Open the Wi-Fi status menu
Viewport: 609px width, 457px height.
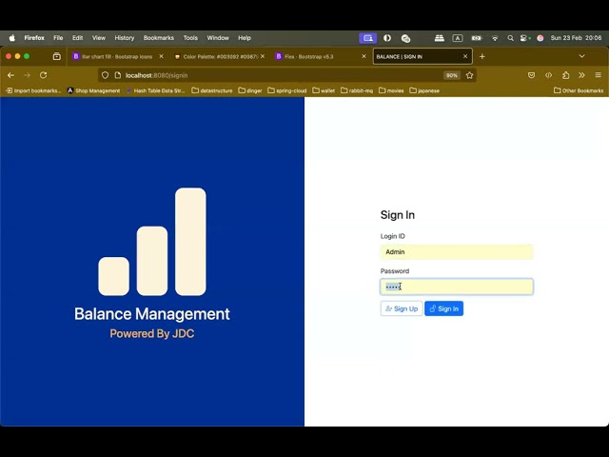[495, 38]
